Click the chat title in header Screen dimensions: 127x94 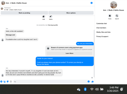[16, 3]
